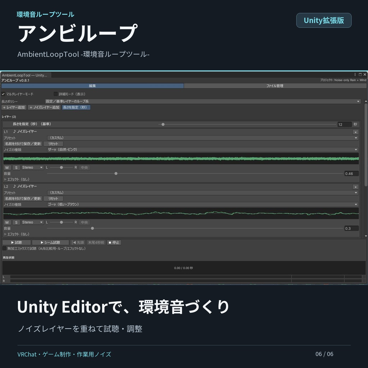The image size is (368, 368).
Task: Click the レイヤー (2) heading
Action: click(9, 117)
